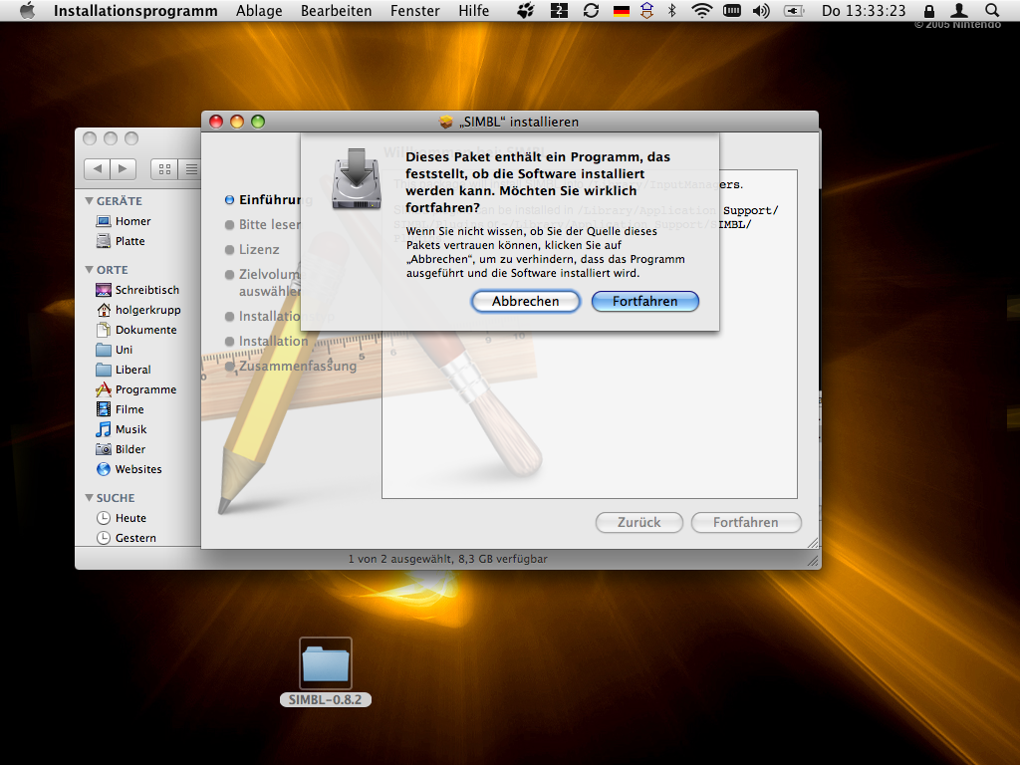This screenshot has width=1020, height=765.
Task: Select Platte disk in Finder sidebar
Action: [121, 241]
